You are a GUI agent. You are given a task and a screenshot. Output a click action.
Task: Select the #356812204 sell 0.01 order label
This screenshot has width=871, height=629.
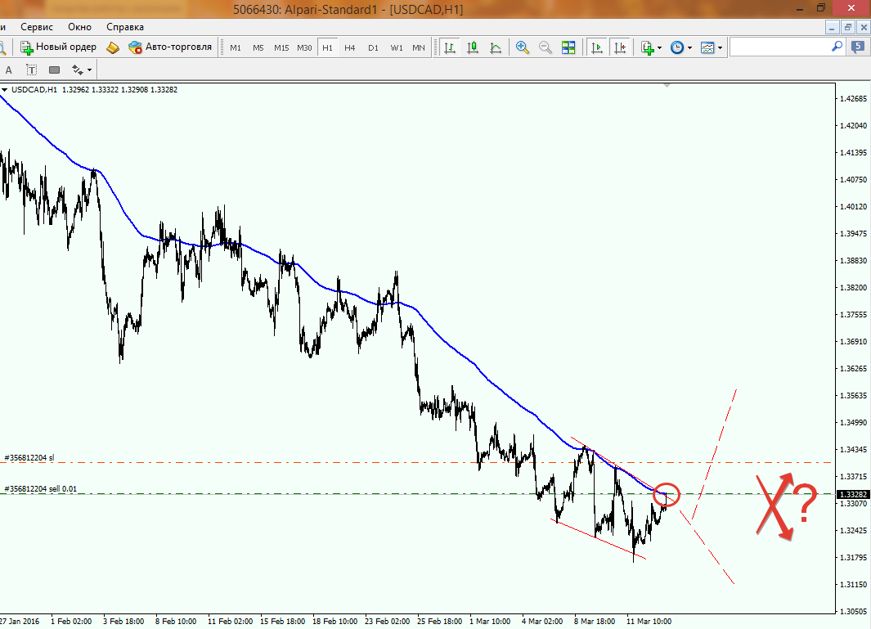pos(41,489)
